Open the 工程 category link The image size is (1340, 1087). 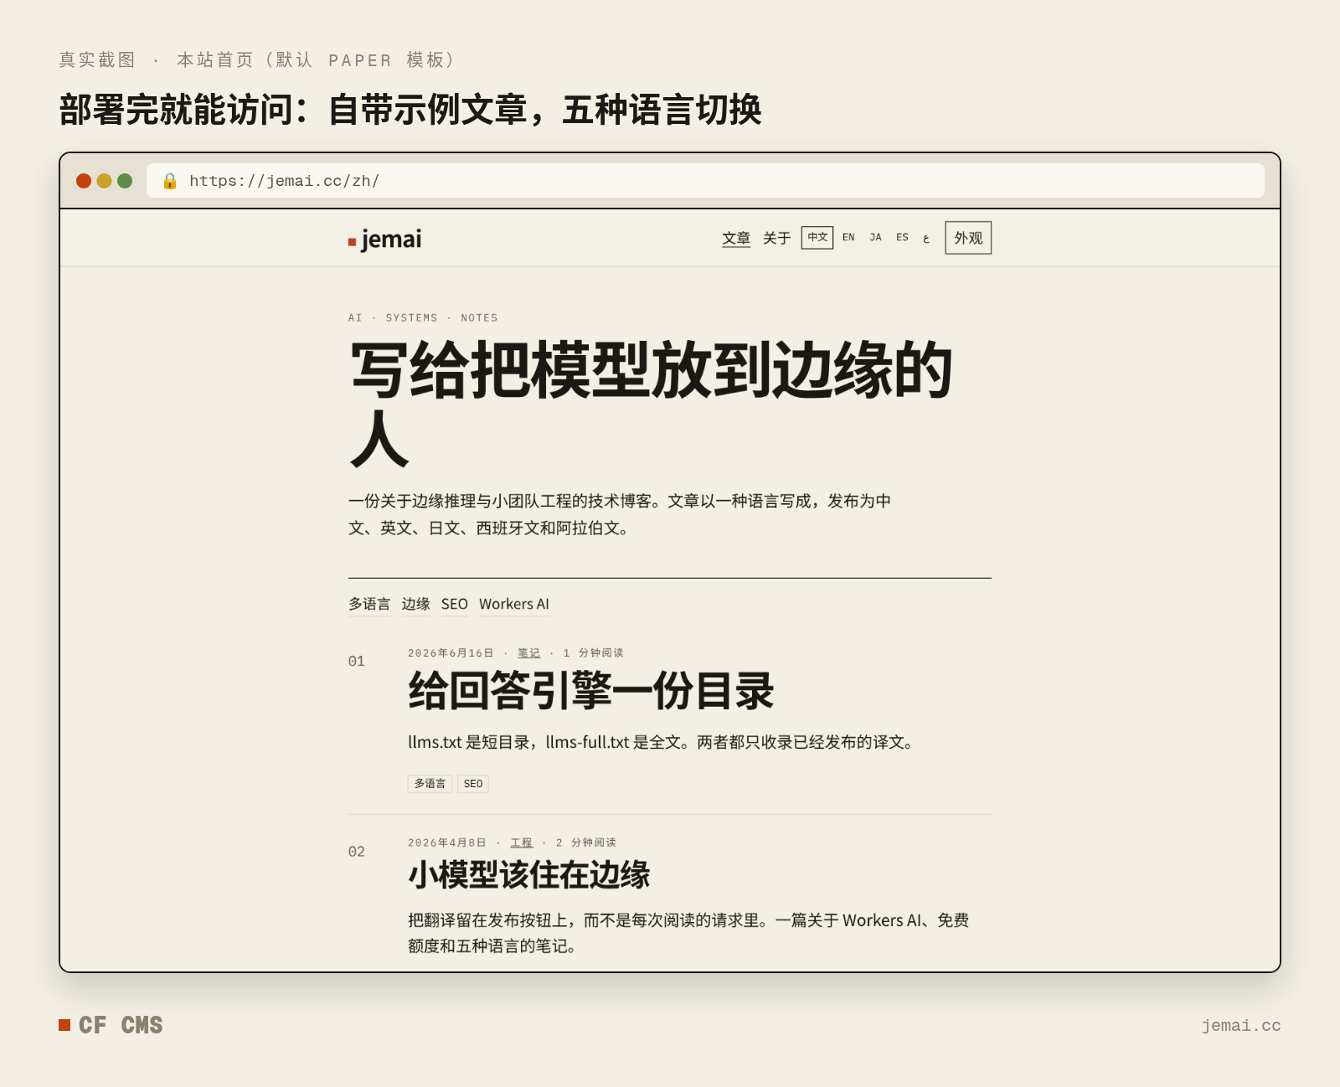pos(521,843)
